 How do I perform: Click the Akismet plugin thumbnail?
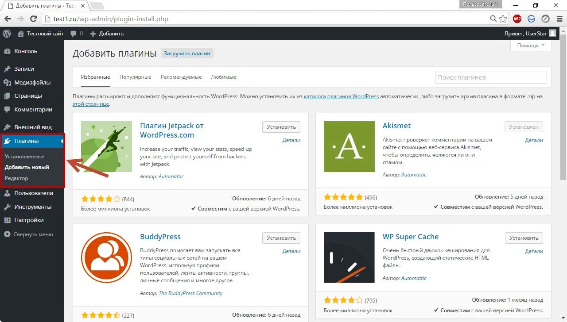[x=349, y=146]
